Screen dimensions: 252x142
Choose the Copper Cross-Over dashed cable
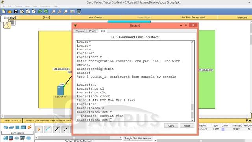(65, 129)
